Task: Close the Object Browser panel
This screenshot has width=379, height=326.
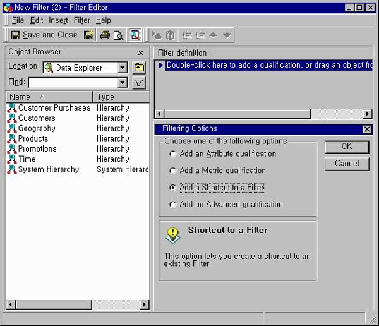Action: [141, 52]
